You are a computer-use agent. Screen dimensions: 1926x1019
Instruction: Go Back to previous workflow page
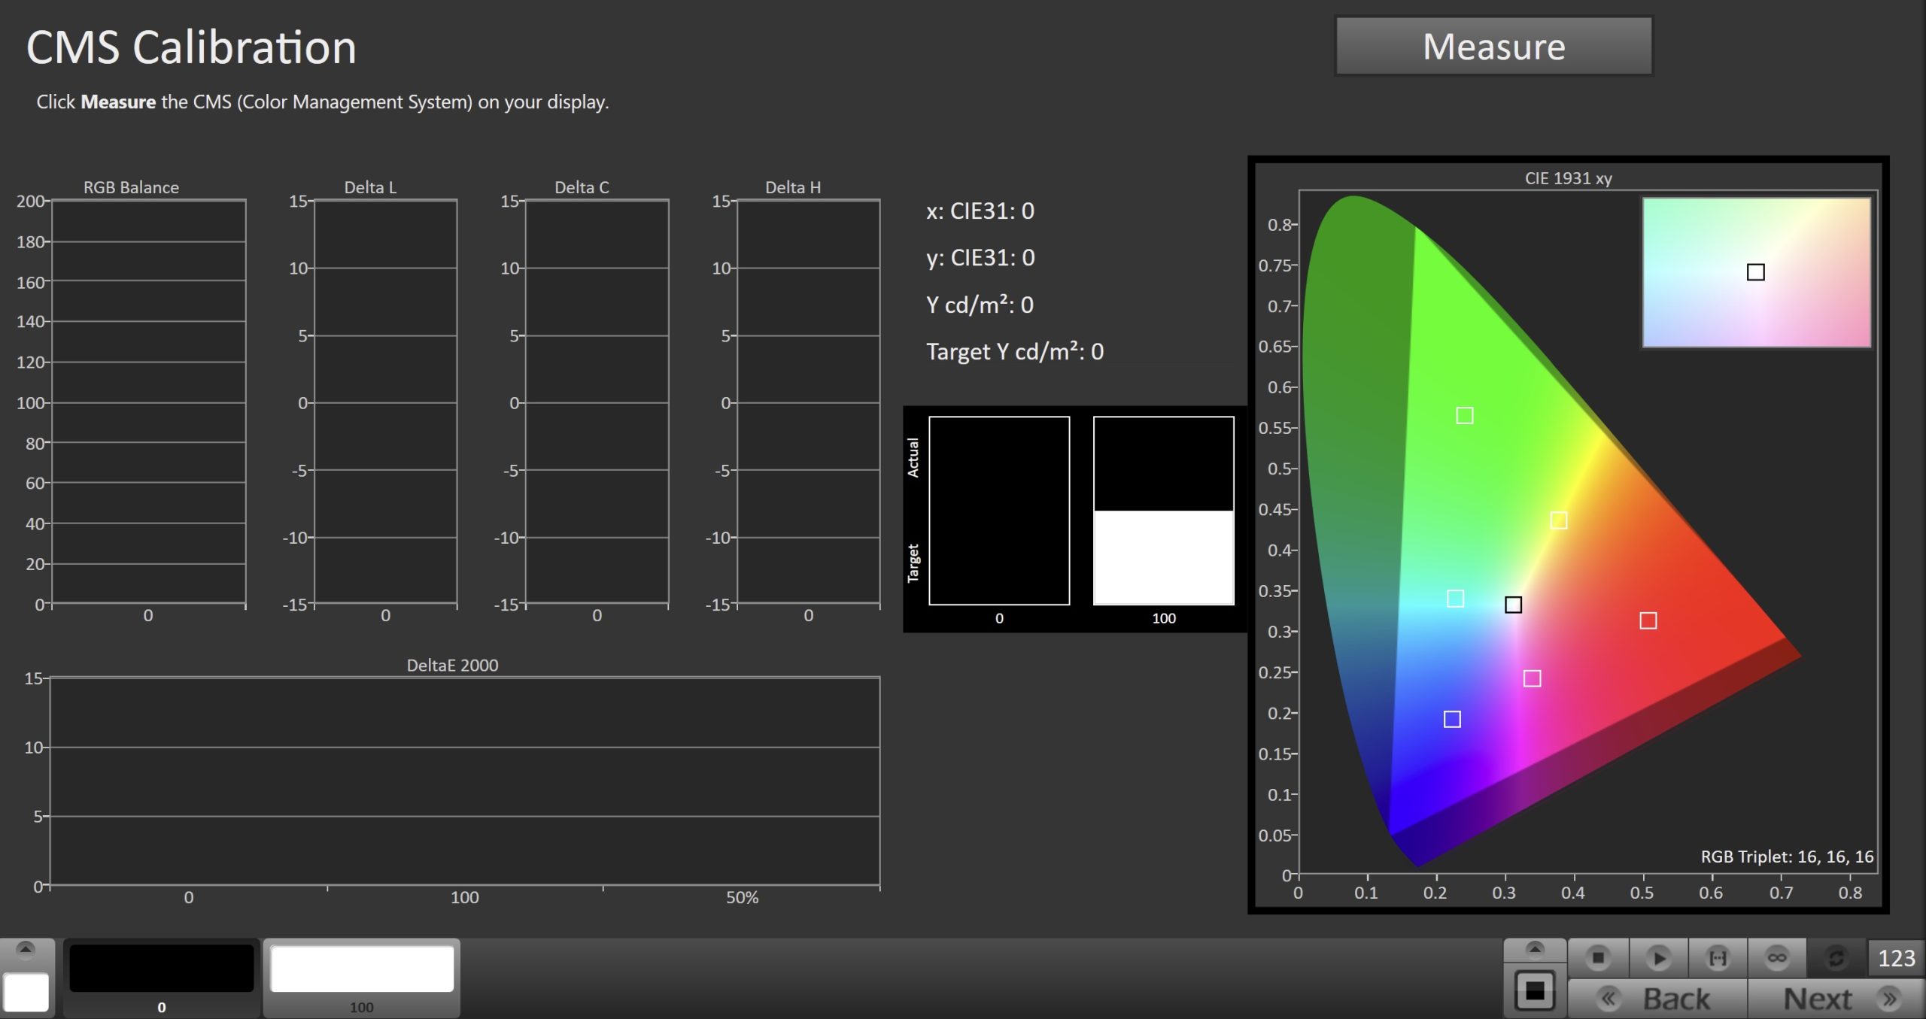tap(1658, 999)
